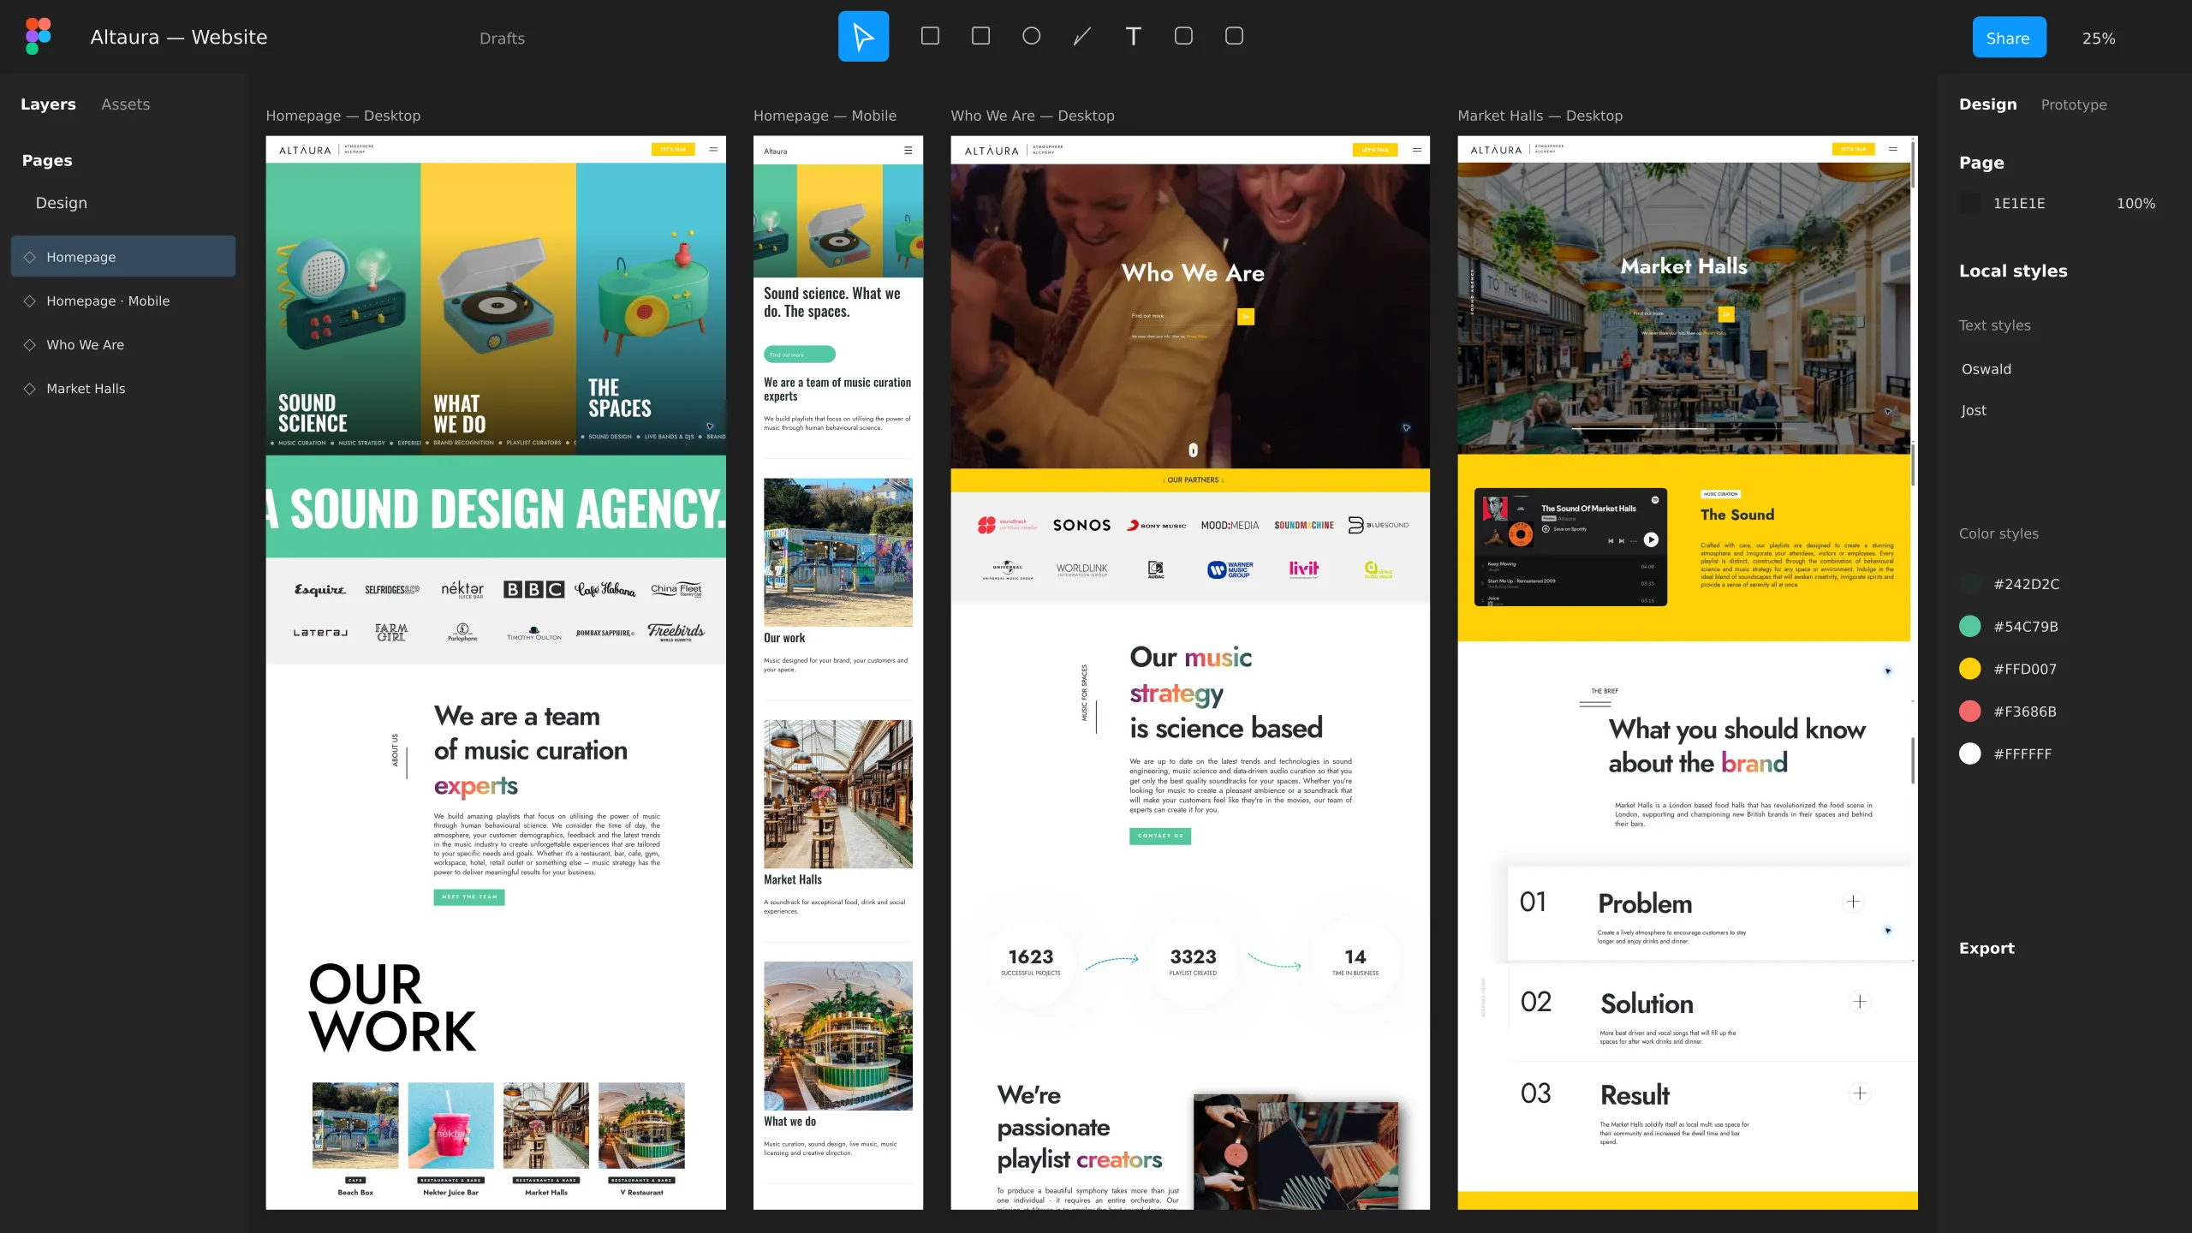Open the Design tab in right panel
The width and height of the screenshot is (2192, 1233).
pos(1988,104)
